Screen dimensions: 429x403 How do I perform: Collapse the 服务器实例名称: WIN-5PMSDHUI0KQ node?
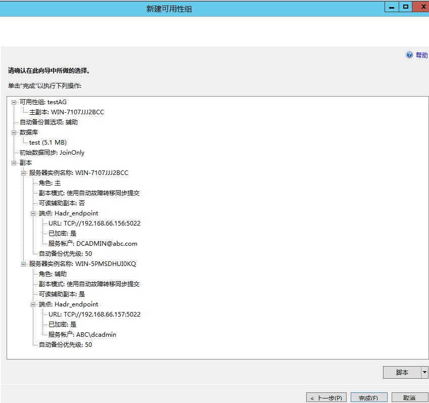click(23, 264)
